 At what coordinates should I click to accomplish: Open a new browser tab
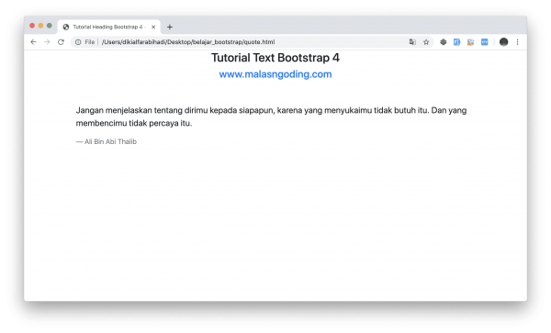coord(170,27)
